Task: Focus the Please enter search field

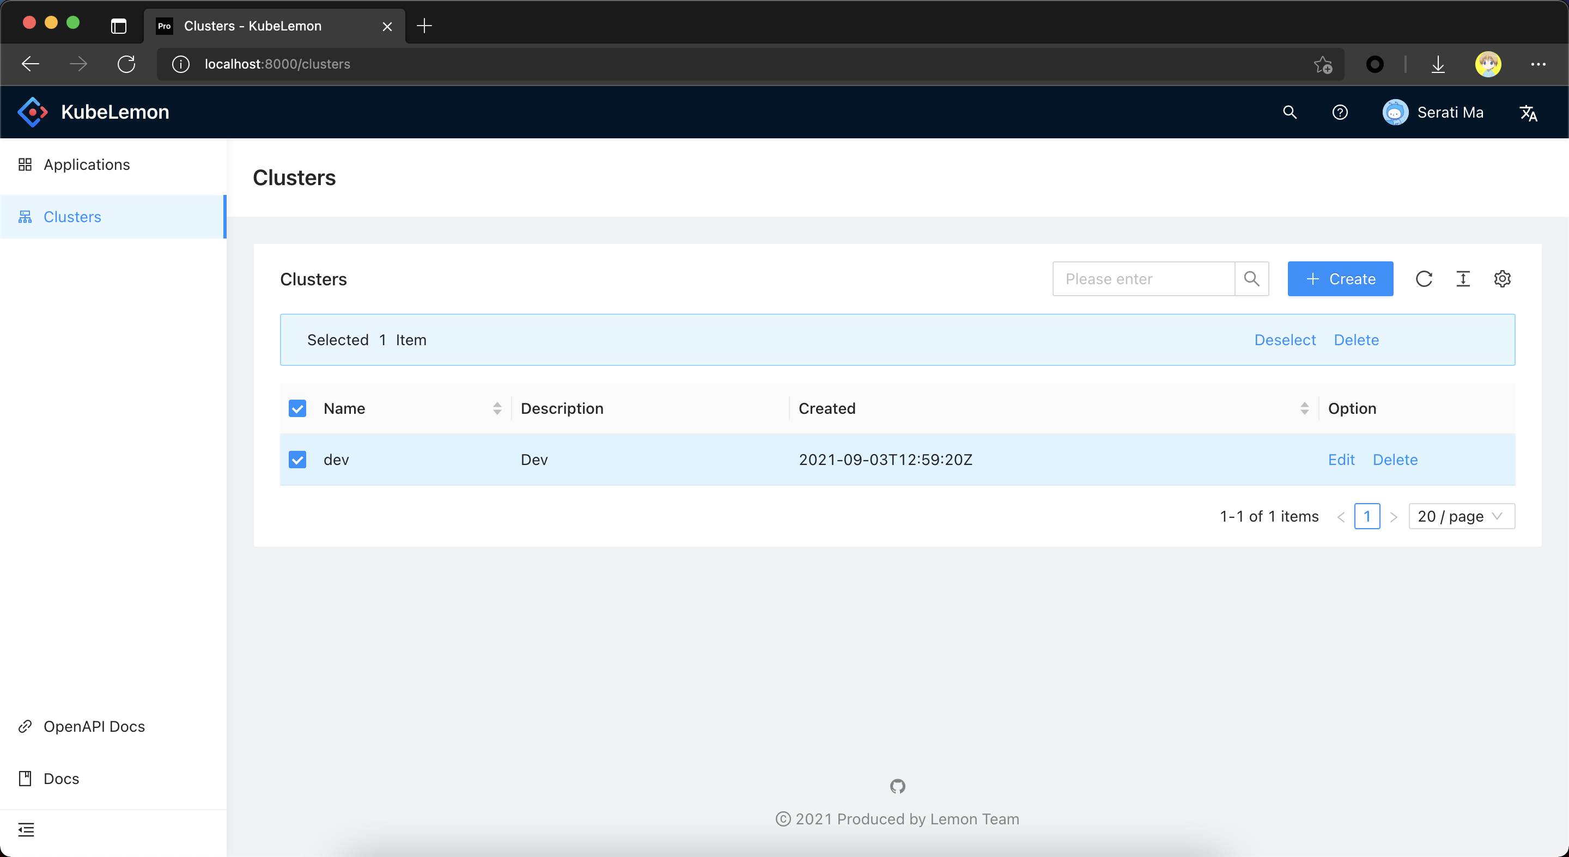Action: (1144, 279)
